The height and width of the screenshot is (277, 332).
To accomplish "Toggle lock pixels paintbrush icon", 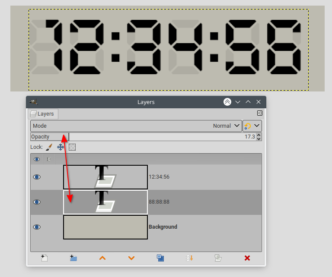I will (x=49, y=147).
